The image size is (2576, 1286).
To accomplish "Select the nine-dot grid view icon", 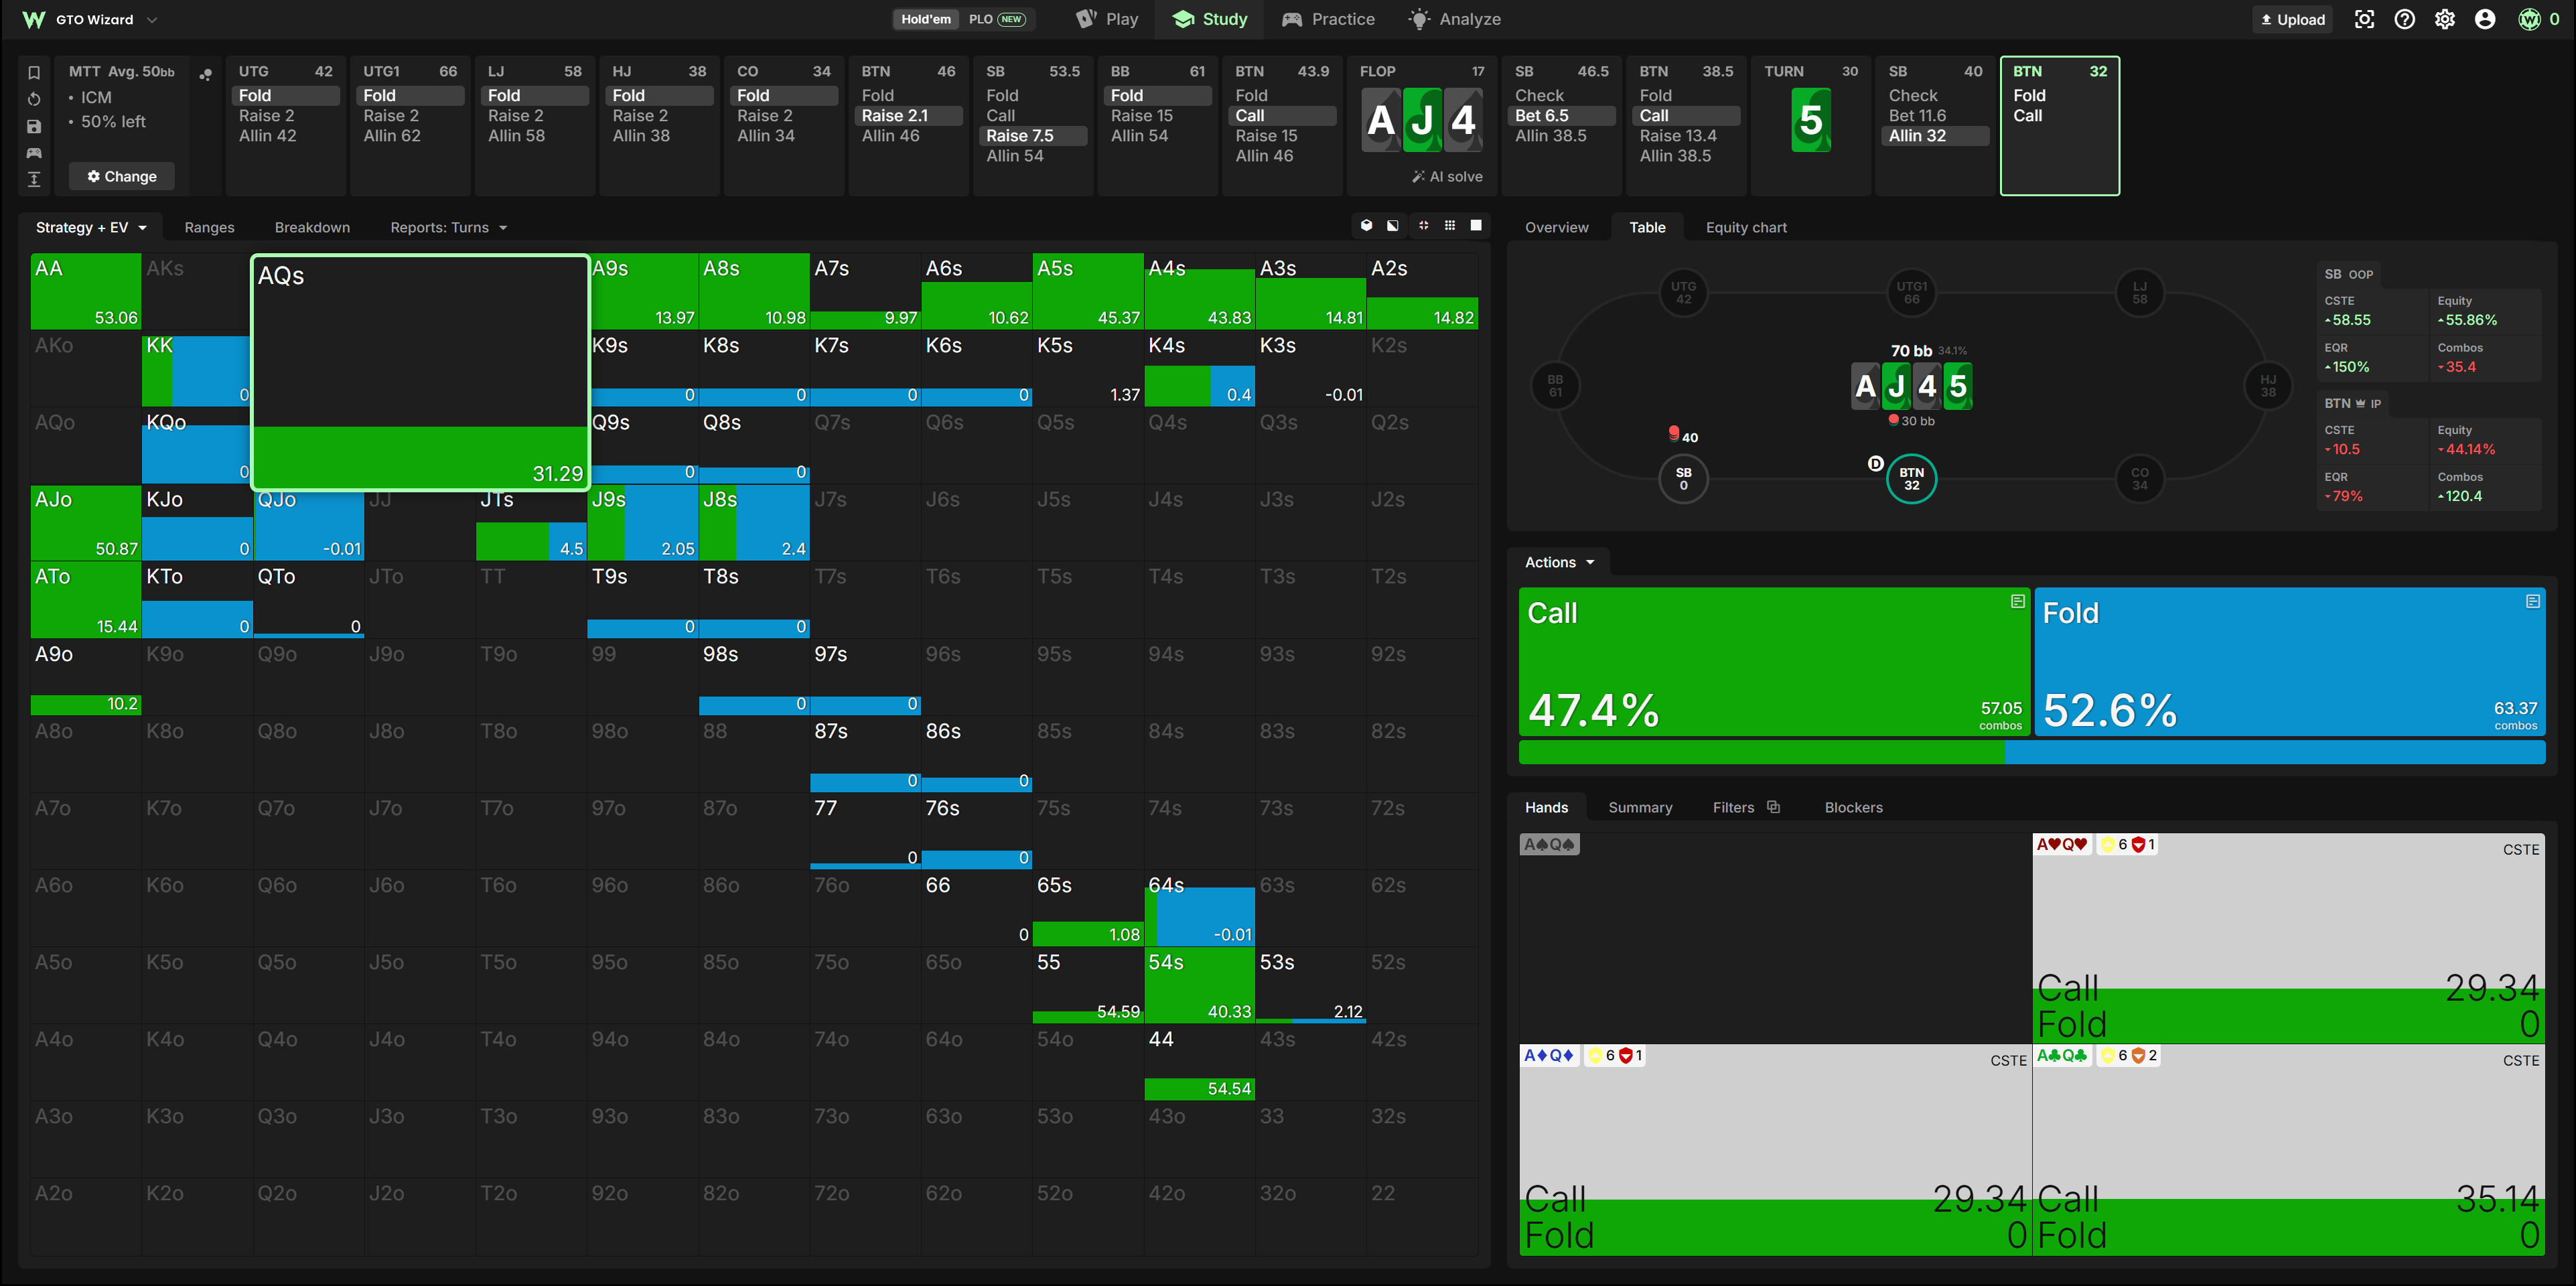I will [1450, 226].
